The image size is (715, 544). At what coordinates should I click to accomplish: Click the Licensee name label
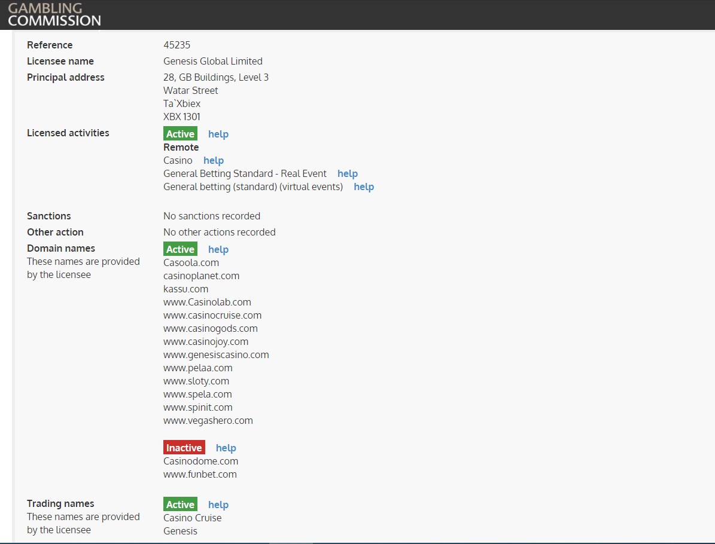click(60, 61)
